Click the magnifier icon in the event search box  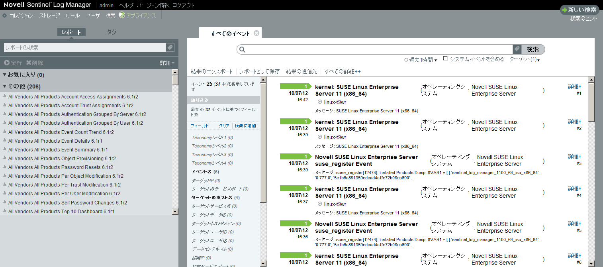point(242,49)
